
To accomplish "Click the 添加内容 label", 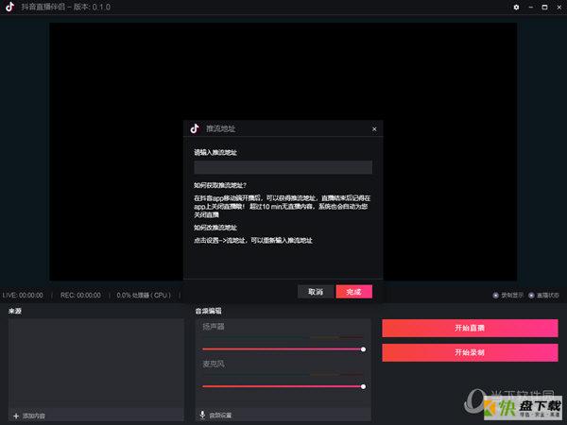I will click(34, 416).
